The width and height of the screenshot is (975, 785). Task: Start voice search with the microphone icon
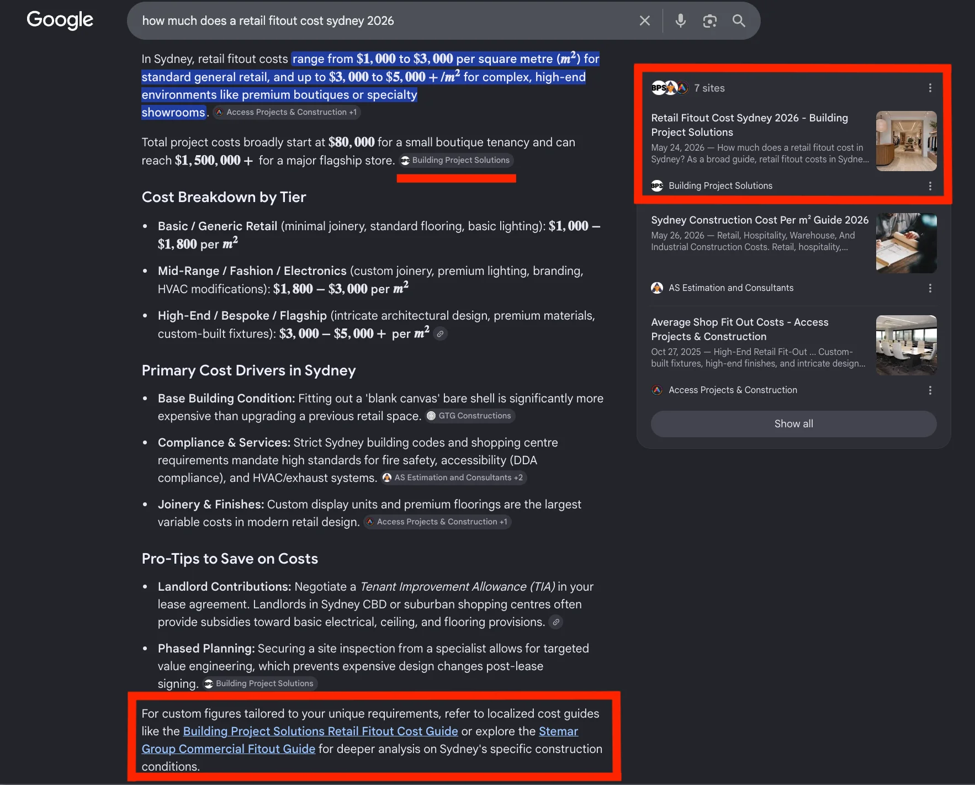681,21
